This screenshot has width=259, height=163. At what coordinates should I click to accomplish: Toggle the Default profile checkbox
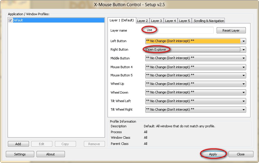tap(10, 20)
